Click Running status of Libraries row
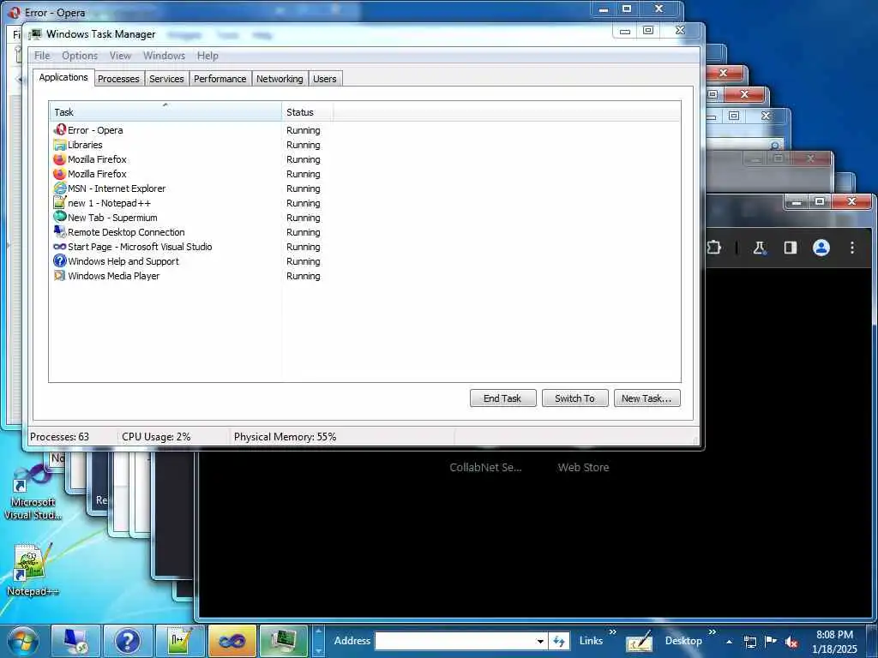The height and width of the screenshot is (658, 878). click(x=304, y=145)
